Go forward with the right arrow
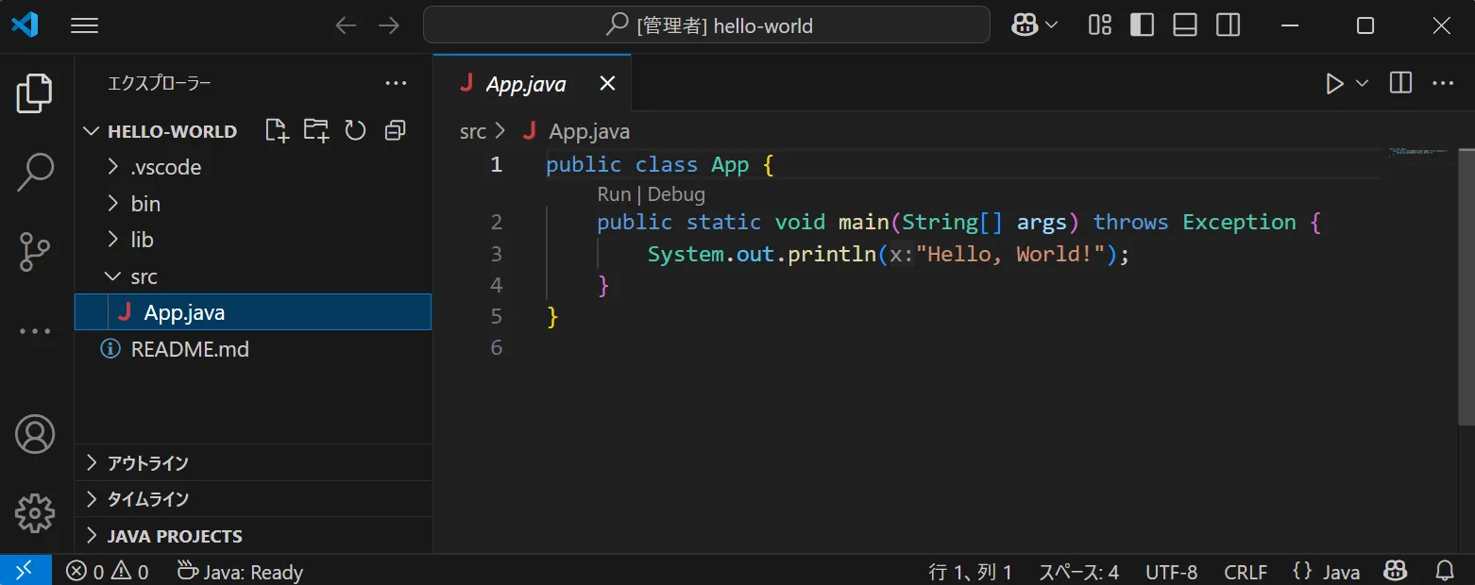 [389, 25]
